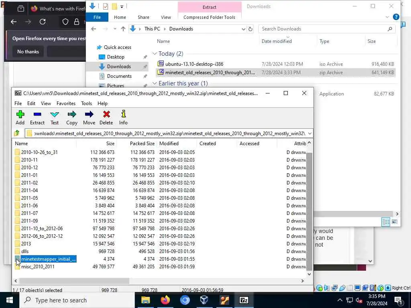
Task: Click Explorer Up directory arrow
Action: (x=123, y=29)
